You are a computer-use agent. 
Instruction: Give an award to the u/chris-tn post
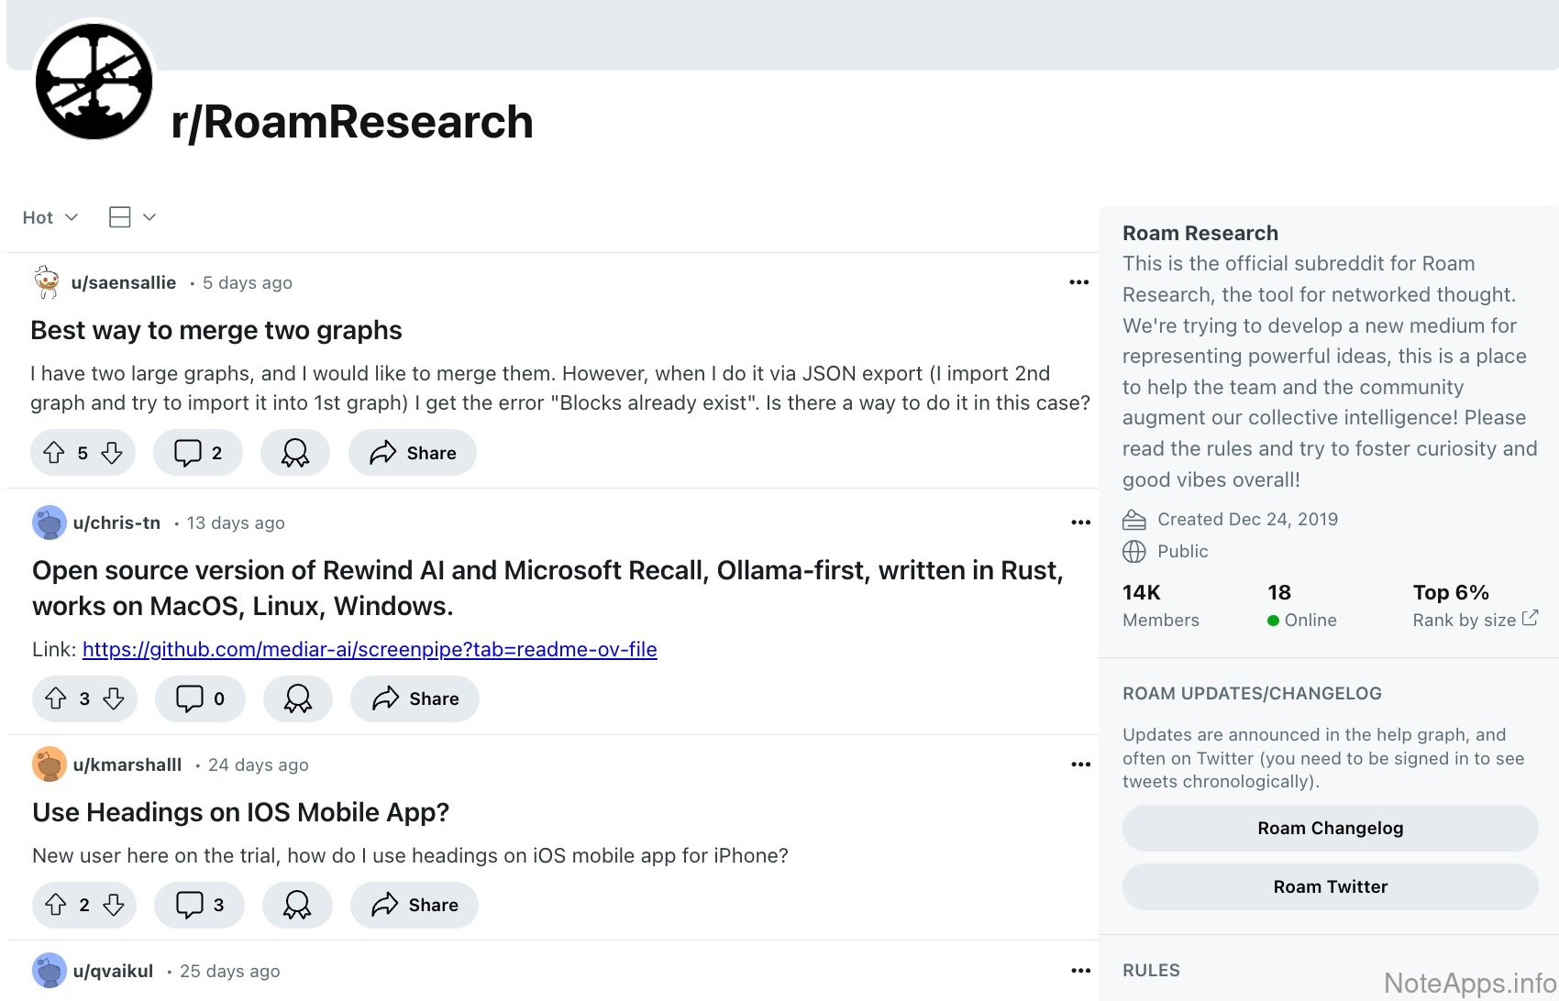(297, 698)
